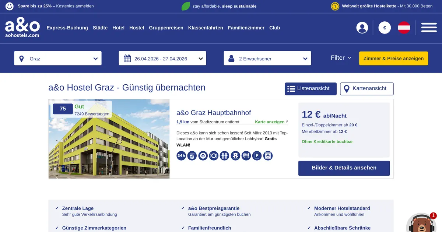
Task: Click 'Spare bis zu 25%' banner text
Action: [35, 6]
